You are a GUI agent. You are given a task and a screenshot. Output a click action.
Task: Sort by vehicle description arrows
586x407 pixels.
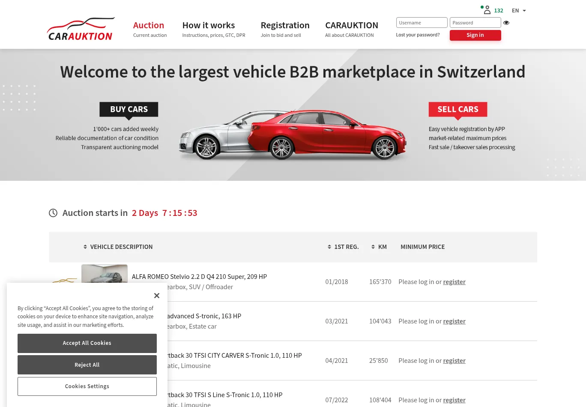click(x=85, y=247)
